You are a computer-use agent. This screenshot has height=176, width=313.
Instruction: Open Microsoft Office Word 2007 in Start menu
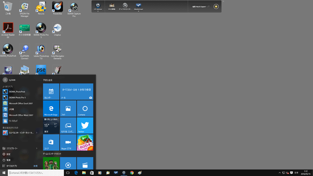(21, 115)
